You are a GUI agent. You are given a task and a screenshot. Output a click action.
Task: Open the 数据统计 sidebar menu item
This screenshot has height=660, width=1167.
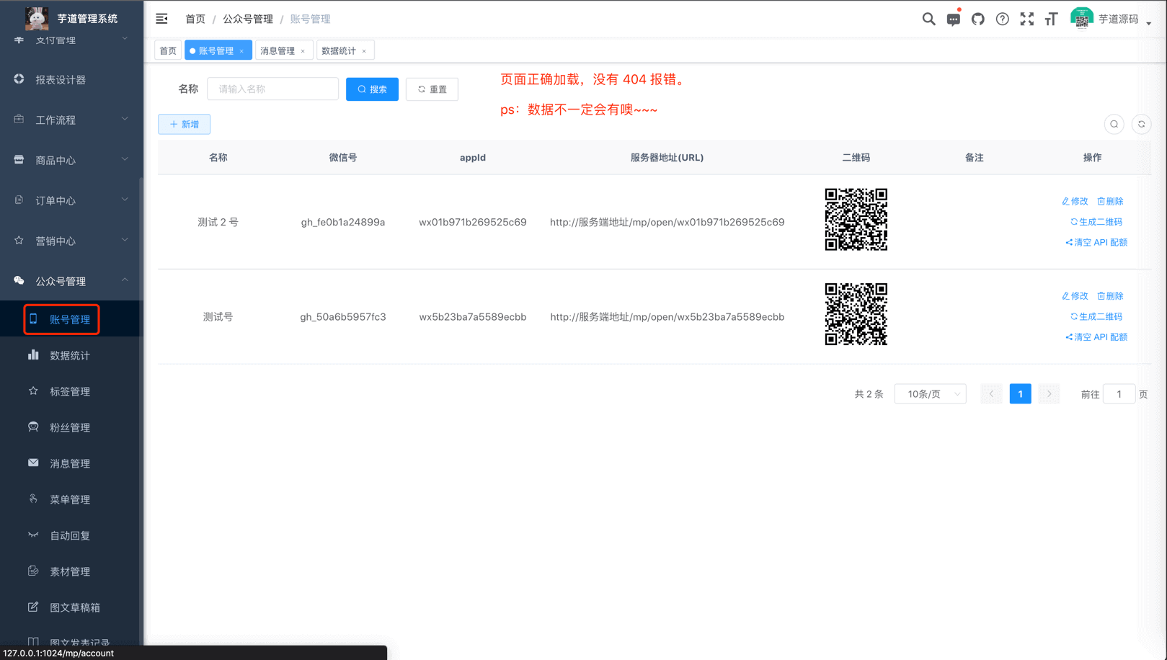69,354
